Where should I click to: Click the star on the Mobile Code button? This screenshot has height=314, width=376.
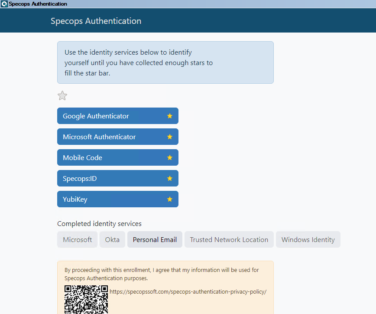pyautogui.click(x=169, y=157)
